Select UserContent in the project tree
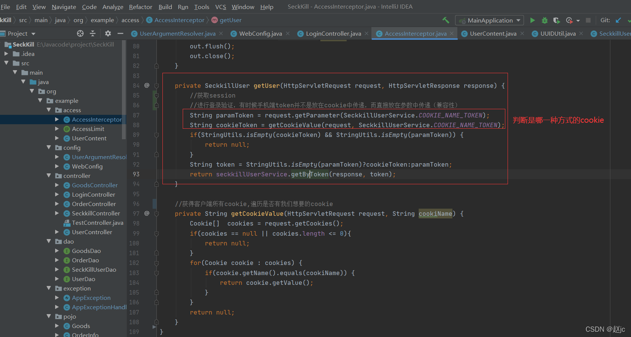 click(x=89, y=138)
